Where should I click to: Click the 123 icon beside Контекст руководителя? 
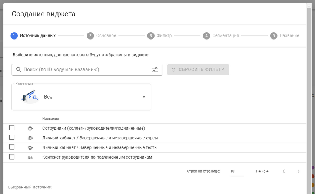30,157
